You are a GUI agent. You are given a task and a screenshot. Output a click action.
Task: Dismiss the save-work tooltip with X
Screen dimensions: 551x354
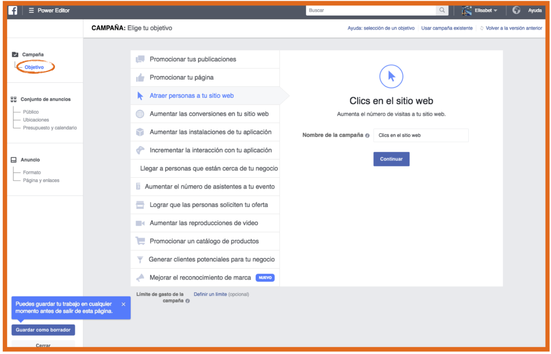pyautogui.click(x=123, y=304)
